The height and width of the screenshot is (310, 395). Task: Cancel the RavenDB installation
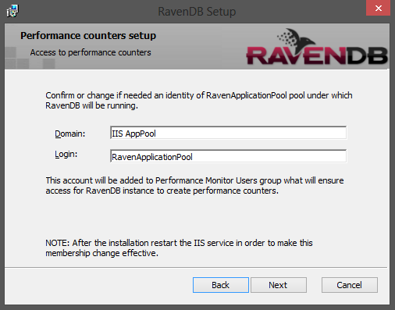click(350, 285)
